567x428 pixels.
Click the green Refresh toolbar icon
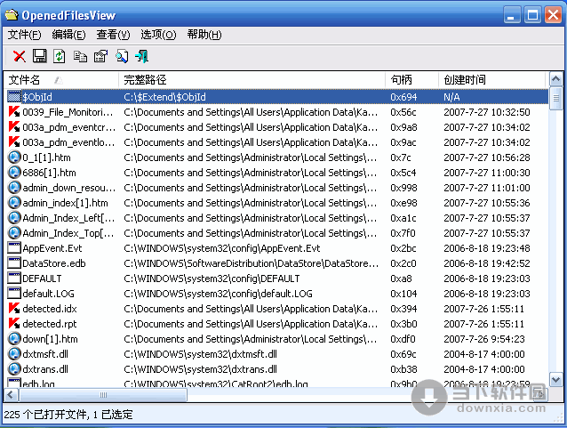click(60, 56)
